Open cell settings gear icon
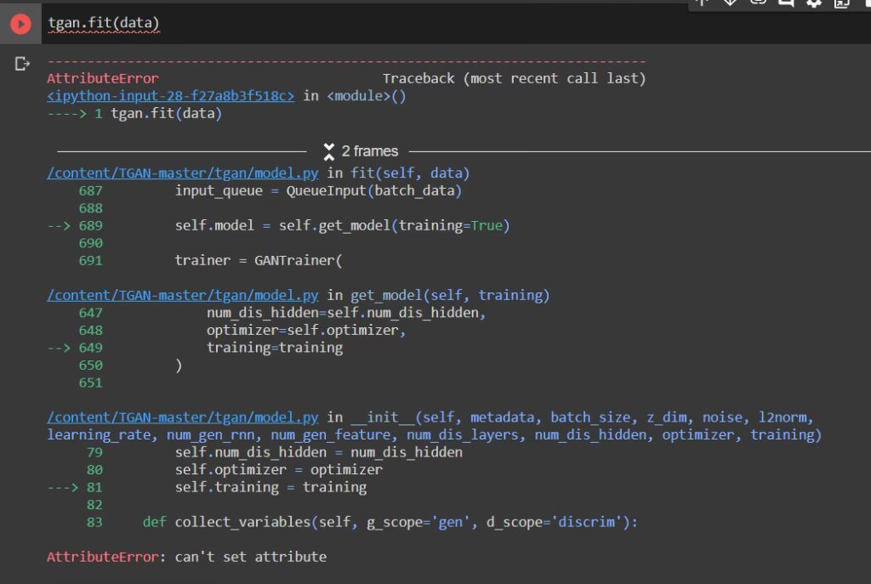This screenshot has width=871, height=584. point(814,3)
